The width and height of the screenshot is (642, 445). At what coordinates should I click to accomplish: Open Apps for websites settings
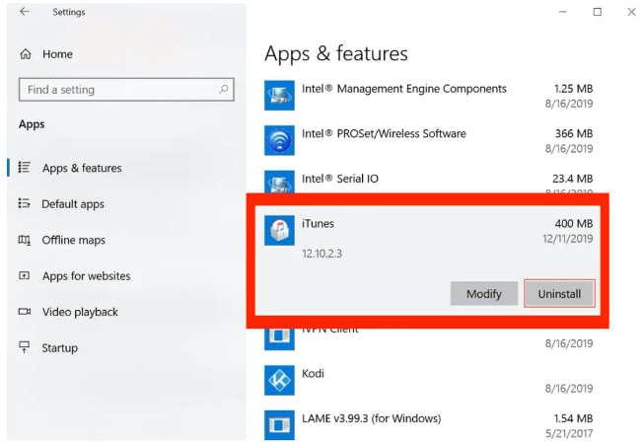[86, 276]
